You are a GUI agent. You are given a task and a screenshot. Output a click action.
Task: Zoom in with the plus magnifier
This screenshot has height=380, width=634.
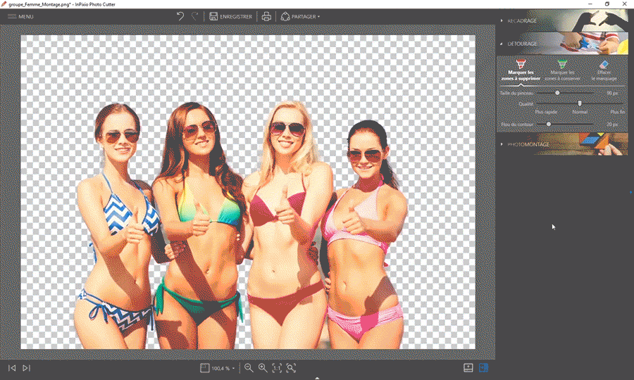point(263,368)
